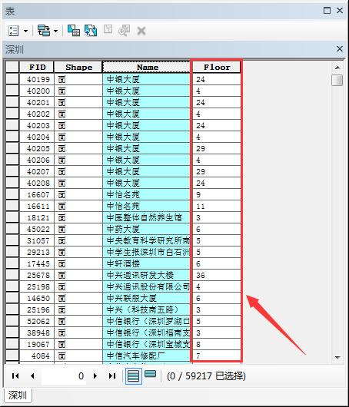Click the vertical scrollbar thumb
Screen dimensions: 349x407
[x=337, y=80]
